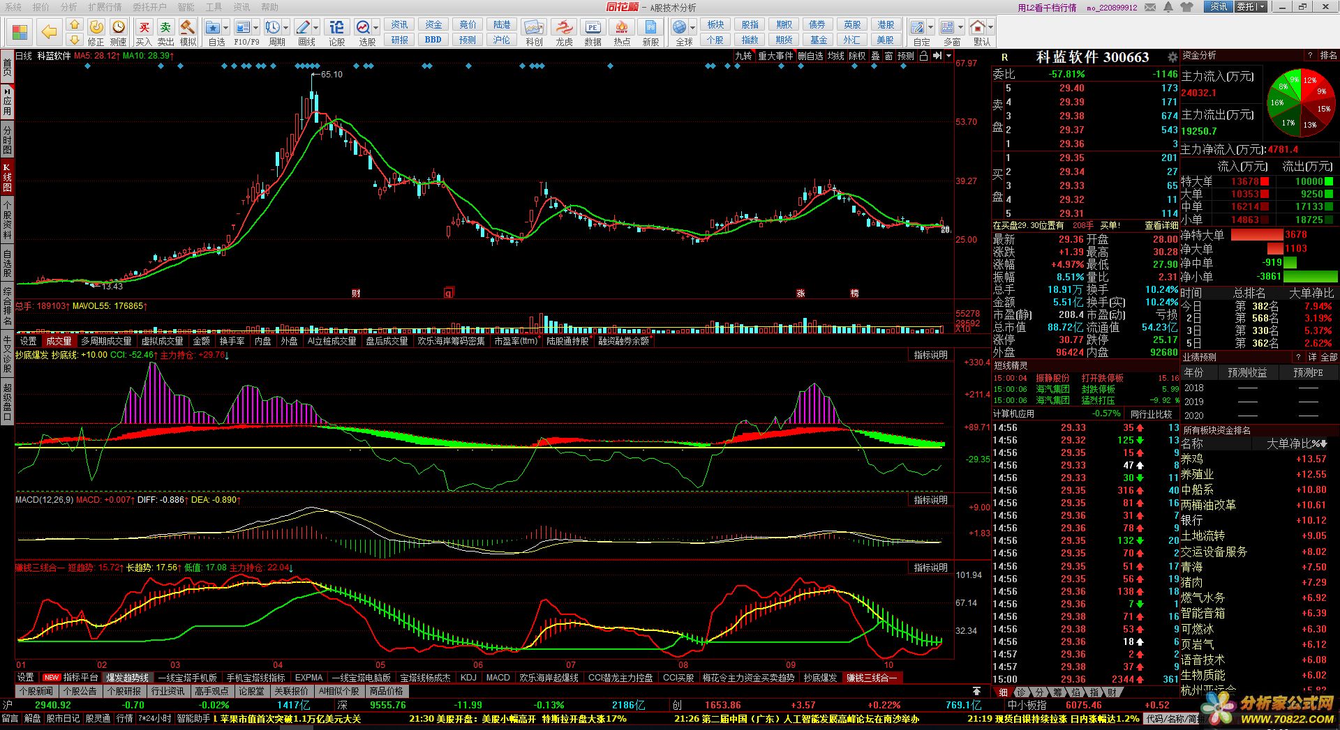
Task: Toggle 叠 overlay option
Action: tap(875, 56)
